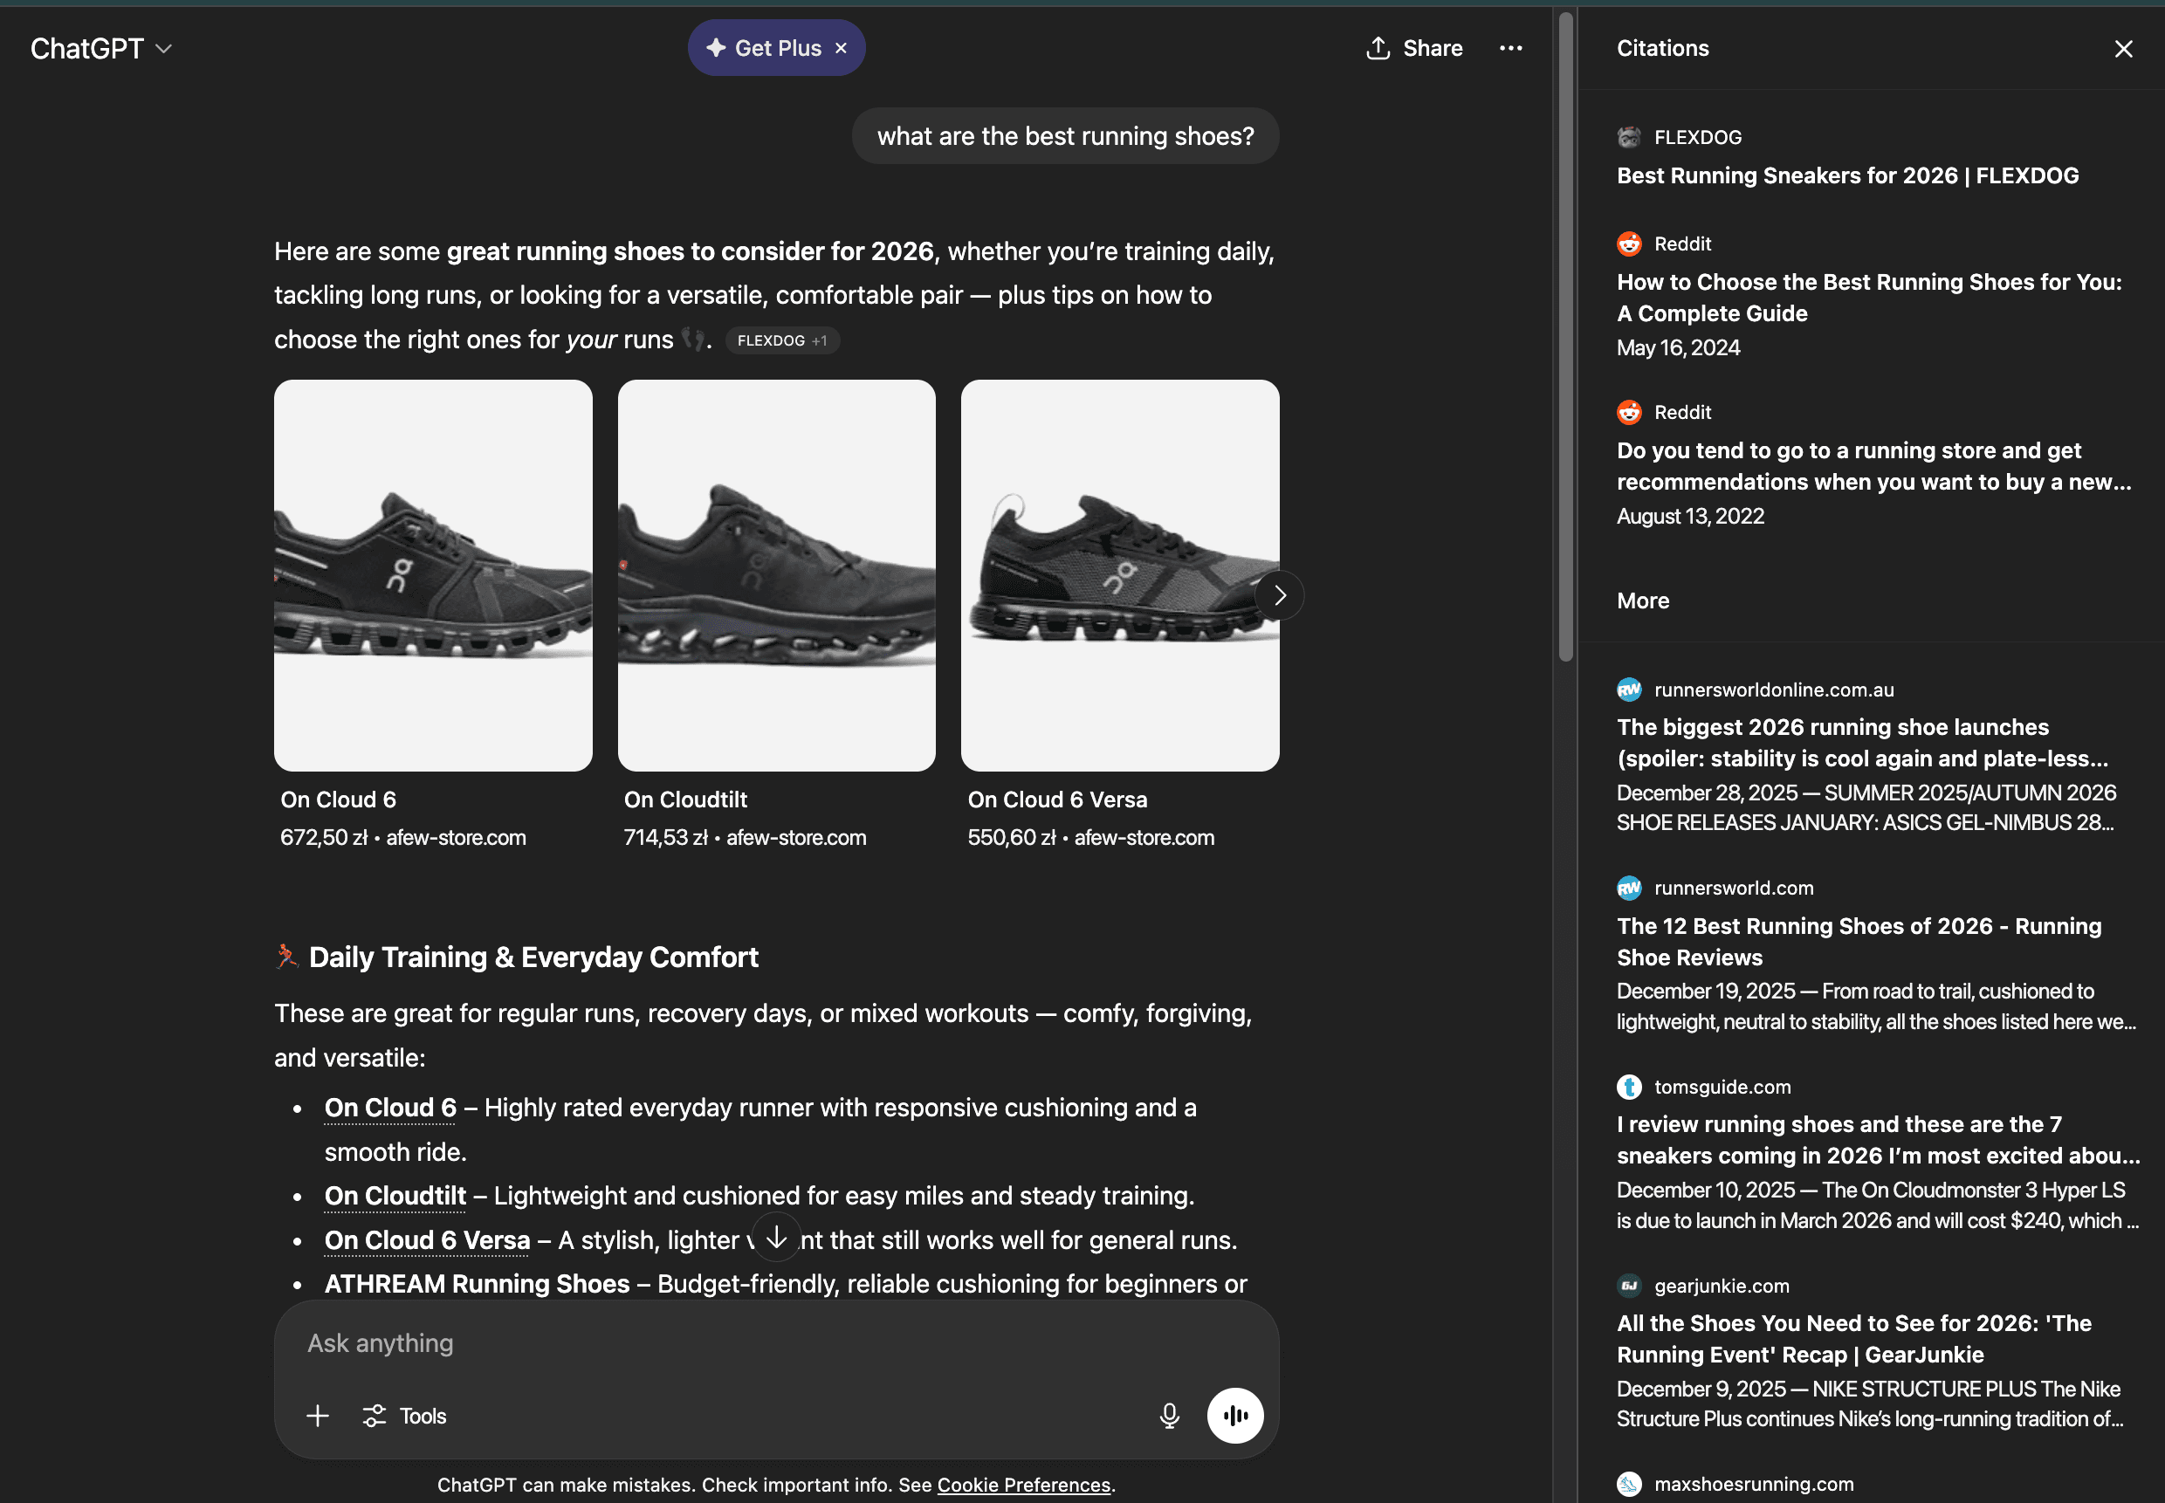Click the FLEXDOG source icon in Citations
2165x1503 pixels.
point(1629,136)
